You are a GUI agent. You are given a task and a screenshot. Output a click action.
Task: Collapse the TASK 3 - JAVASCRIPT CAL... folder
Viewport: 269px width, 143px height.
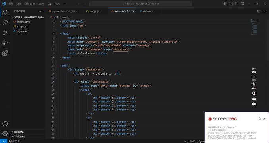(28, 17)
